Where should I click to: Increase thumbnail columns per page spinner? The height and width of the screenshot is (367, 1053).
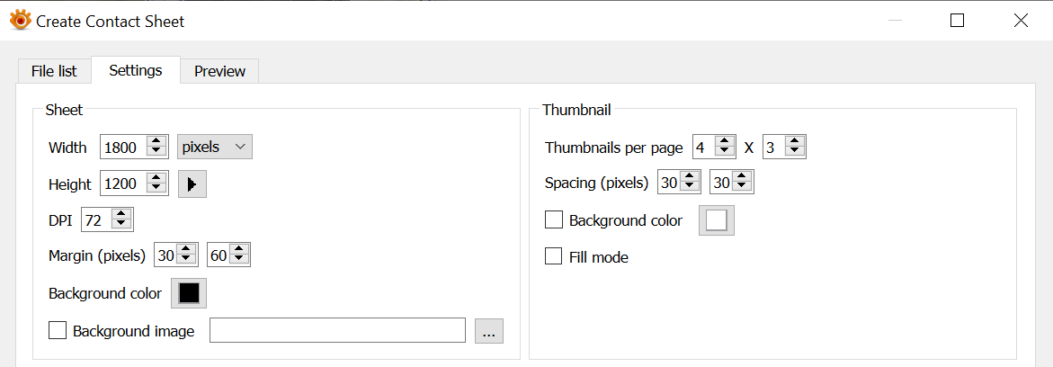coord(725,141)
